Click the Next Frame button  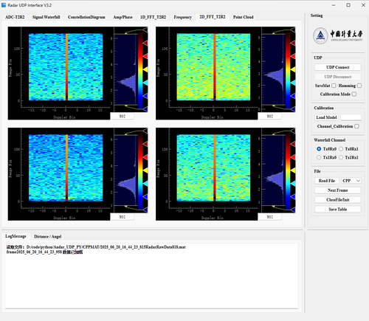pyautogui.click(x=338, y=190)
